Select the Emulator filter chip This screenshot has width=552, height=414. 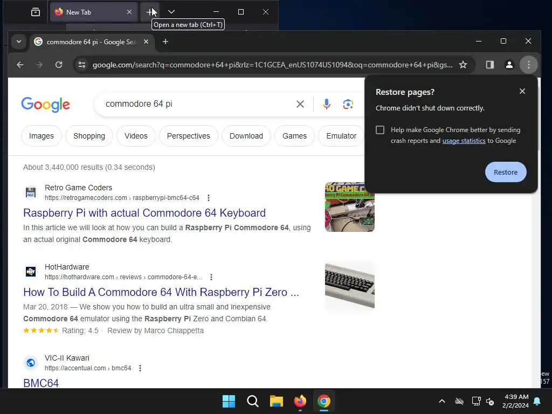(341, 136)
